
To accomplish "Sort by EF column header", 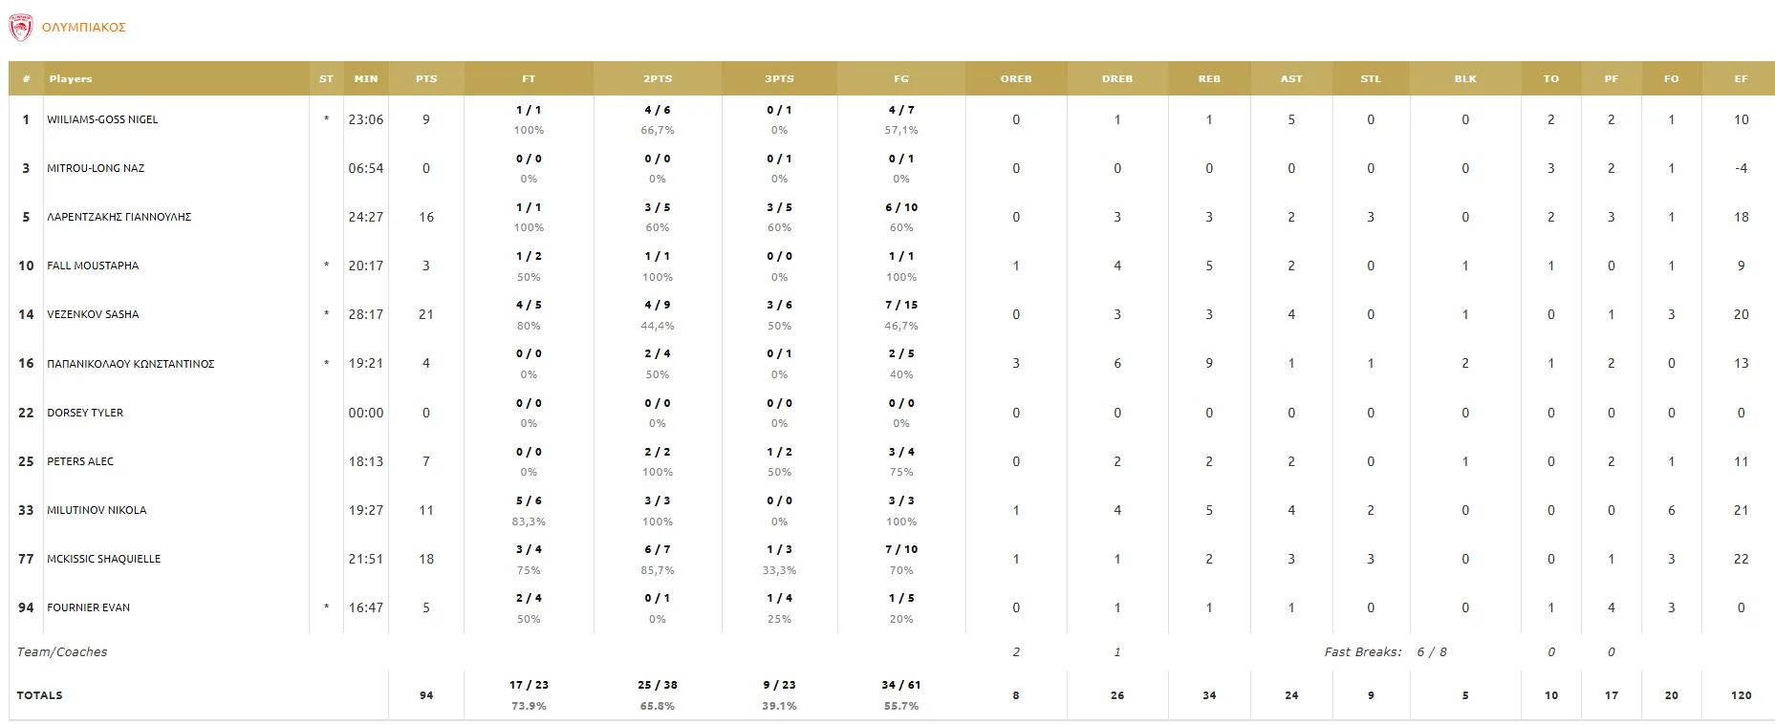I will (x=1741, y=78).
